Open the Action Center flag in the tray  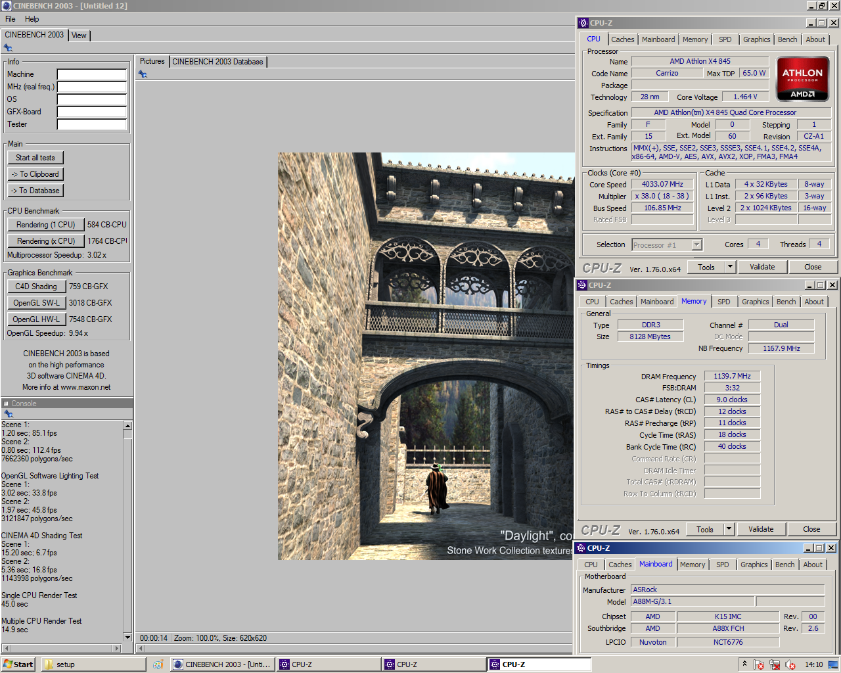click(759, 664)
